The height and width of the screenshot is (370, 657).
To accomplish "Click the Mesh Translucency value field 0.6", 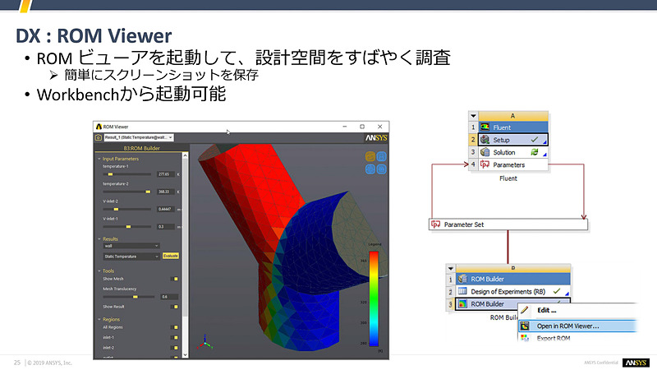I will click(169, 297).
